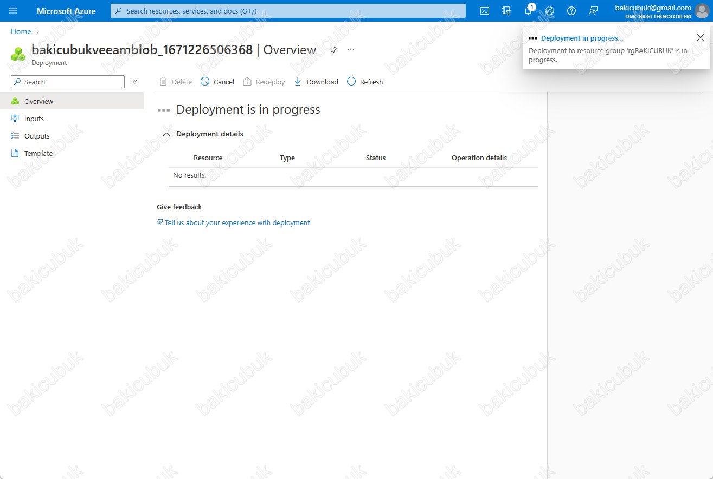Download the deployment template
The height and width of the screenshot is (479, 713).
coord(316,82)
